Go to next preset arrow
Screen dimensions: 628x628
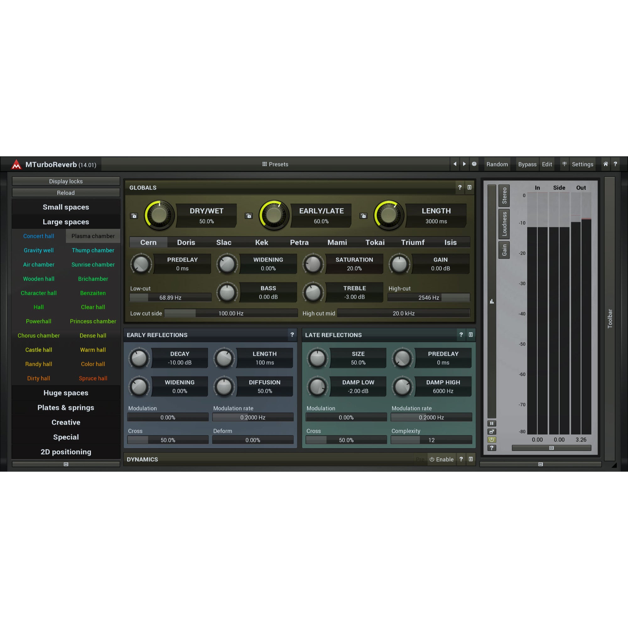tap(464, 164)
